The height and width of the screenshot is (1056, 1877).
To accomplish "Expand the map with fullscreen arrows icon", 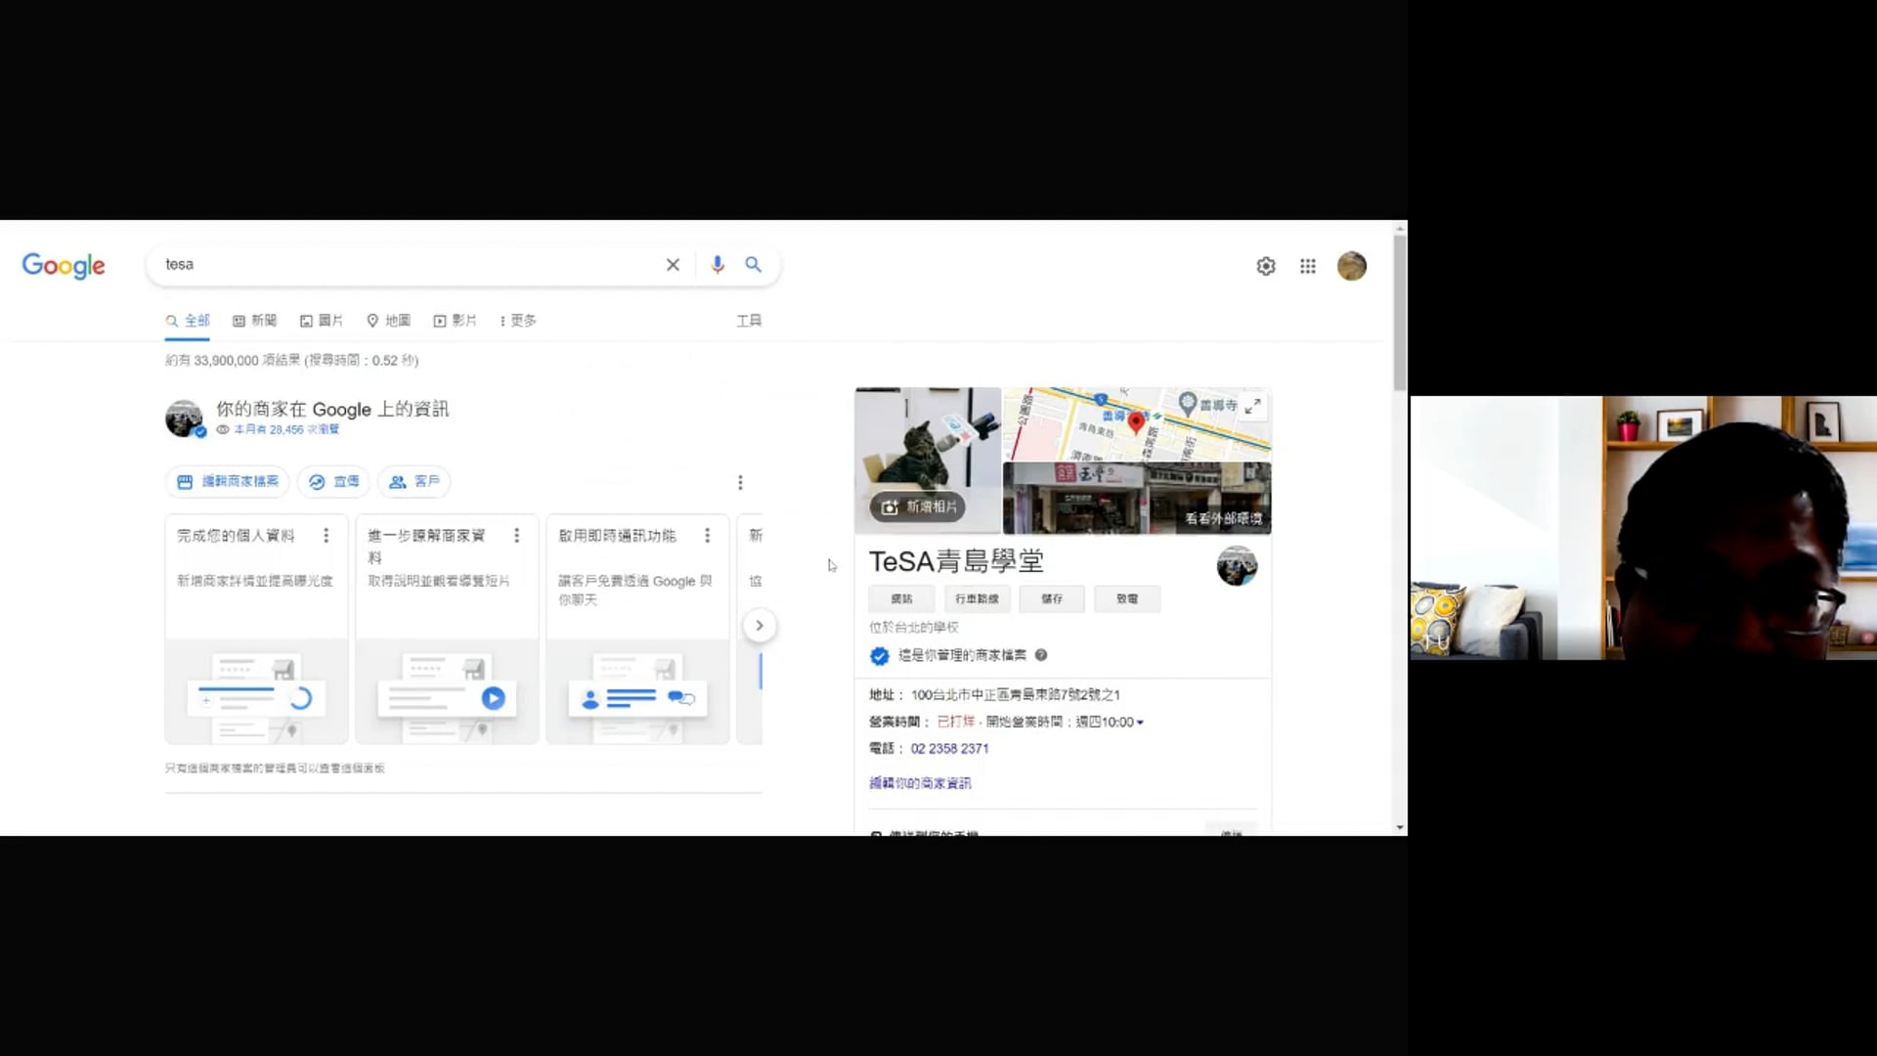I will point(1252,406).
